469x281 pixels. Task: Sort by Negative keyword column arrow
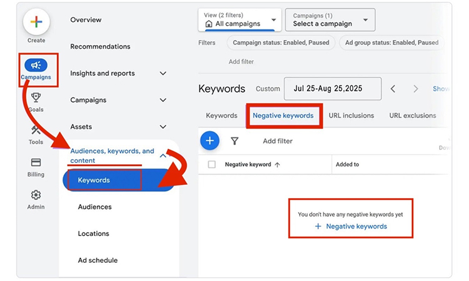(277, 164)
